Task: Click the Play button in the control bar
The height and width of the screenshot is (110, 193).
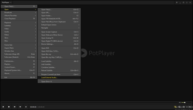Action: (3, 107)
